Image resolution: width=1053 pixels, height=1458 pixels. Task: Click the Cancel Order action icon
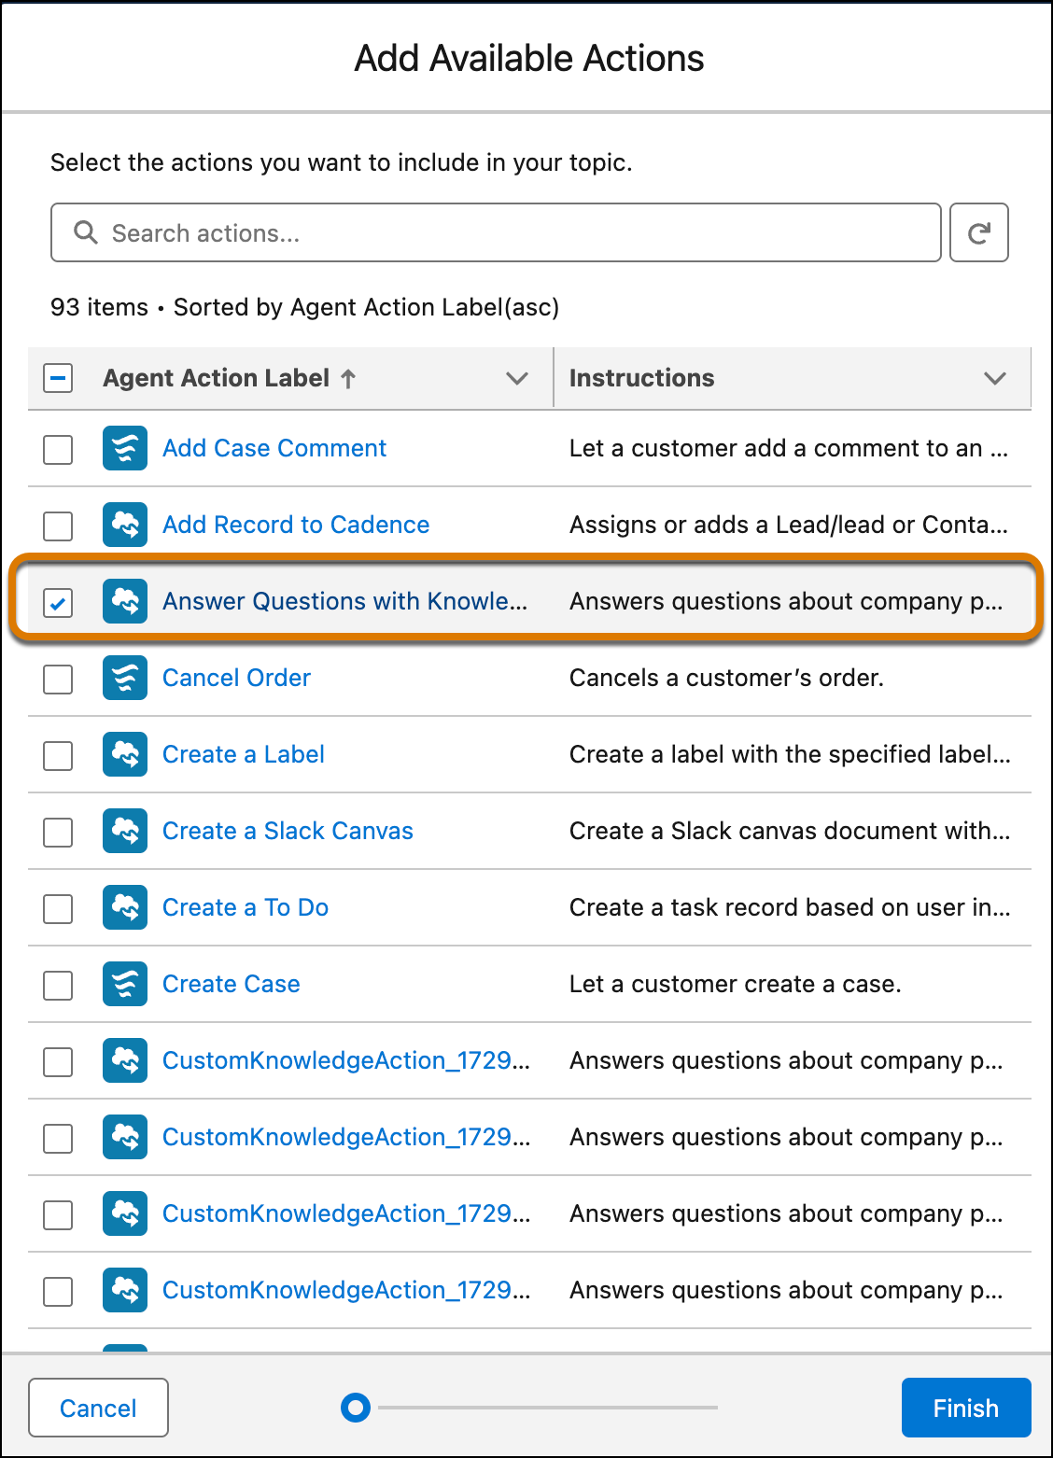click(x=124, y=678)
